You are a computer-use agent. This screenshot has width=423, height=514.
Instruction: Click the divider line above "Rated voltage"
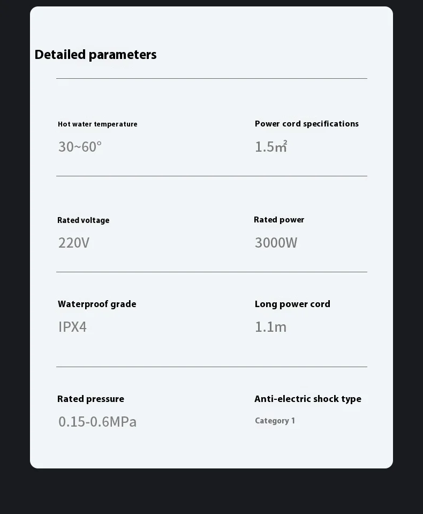211,176
